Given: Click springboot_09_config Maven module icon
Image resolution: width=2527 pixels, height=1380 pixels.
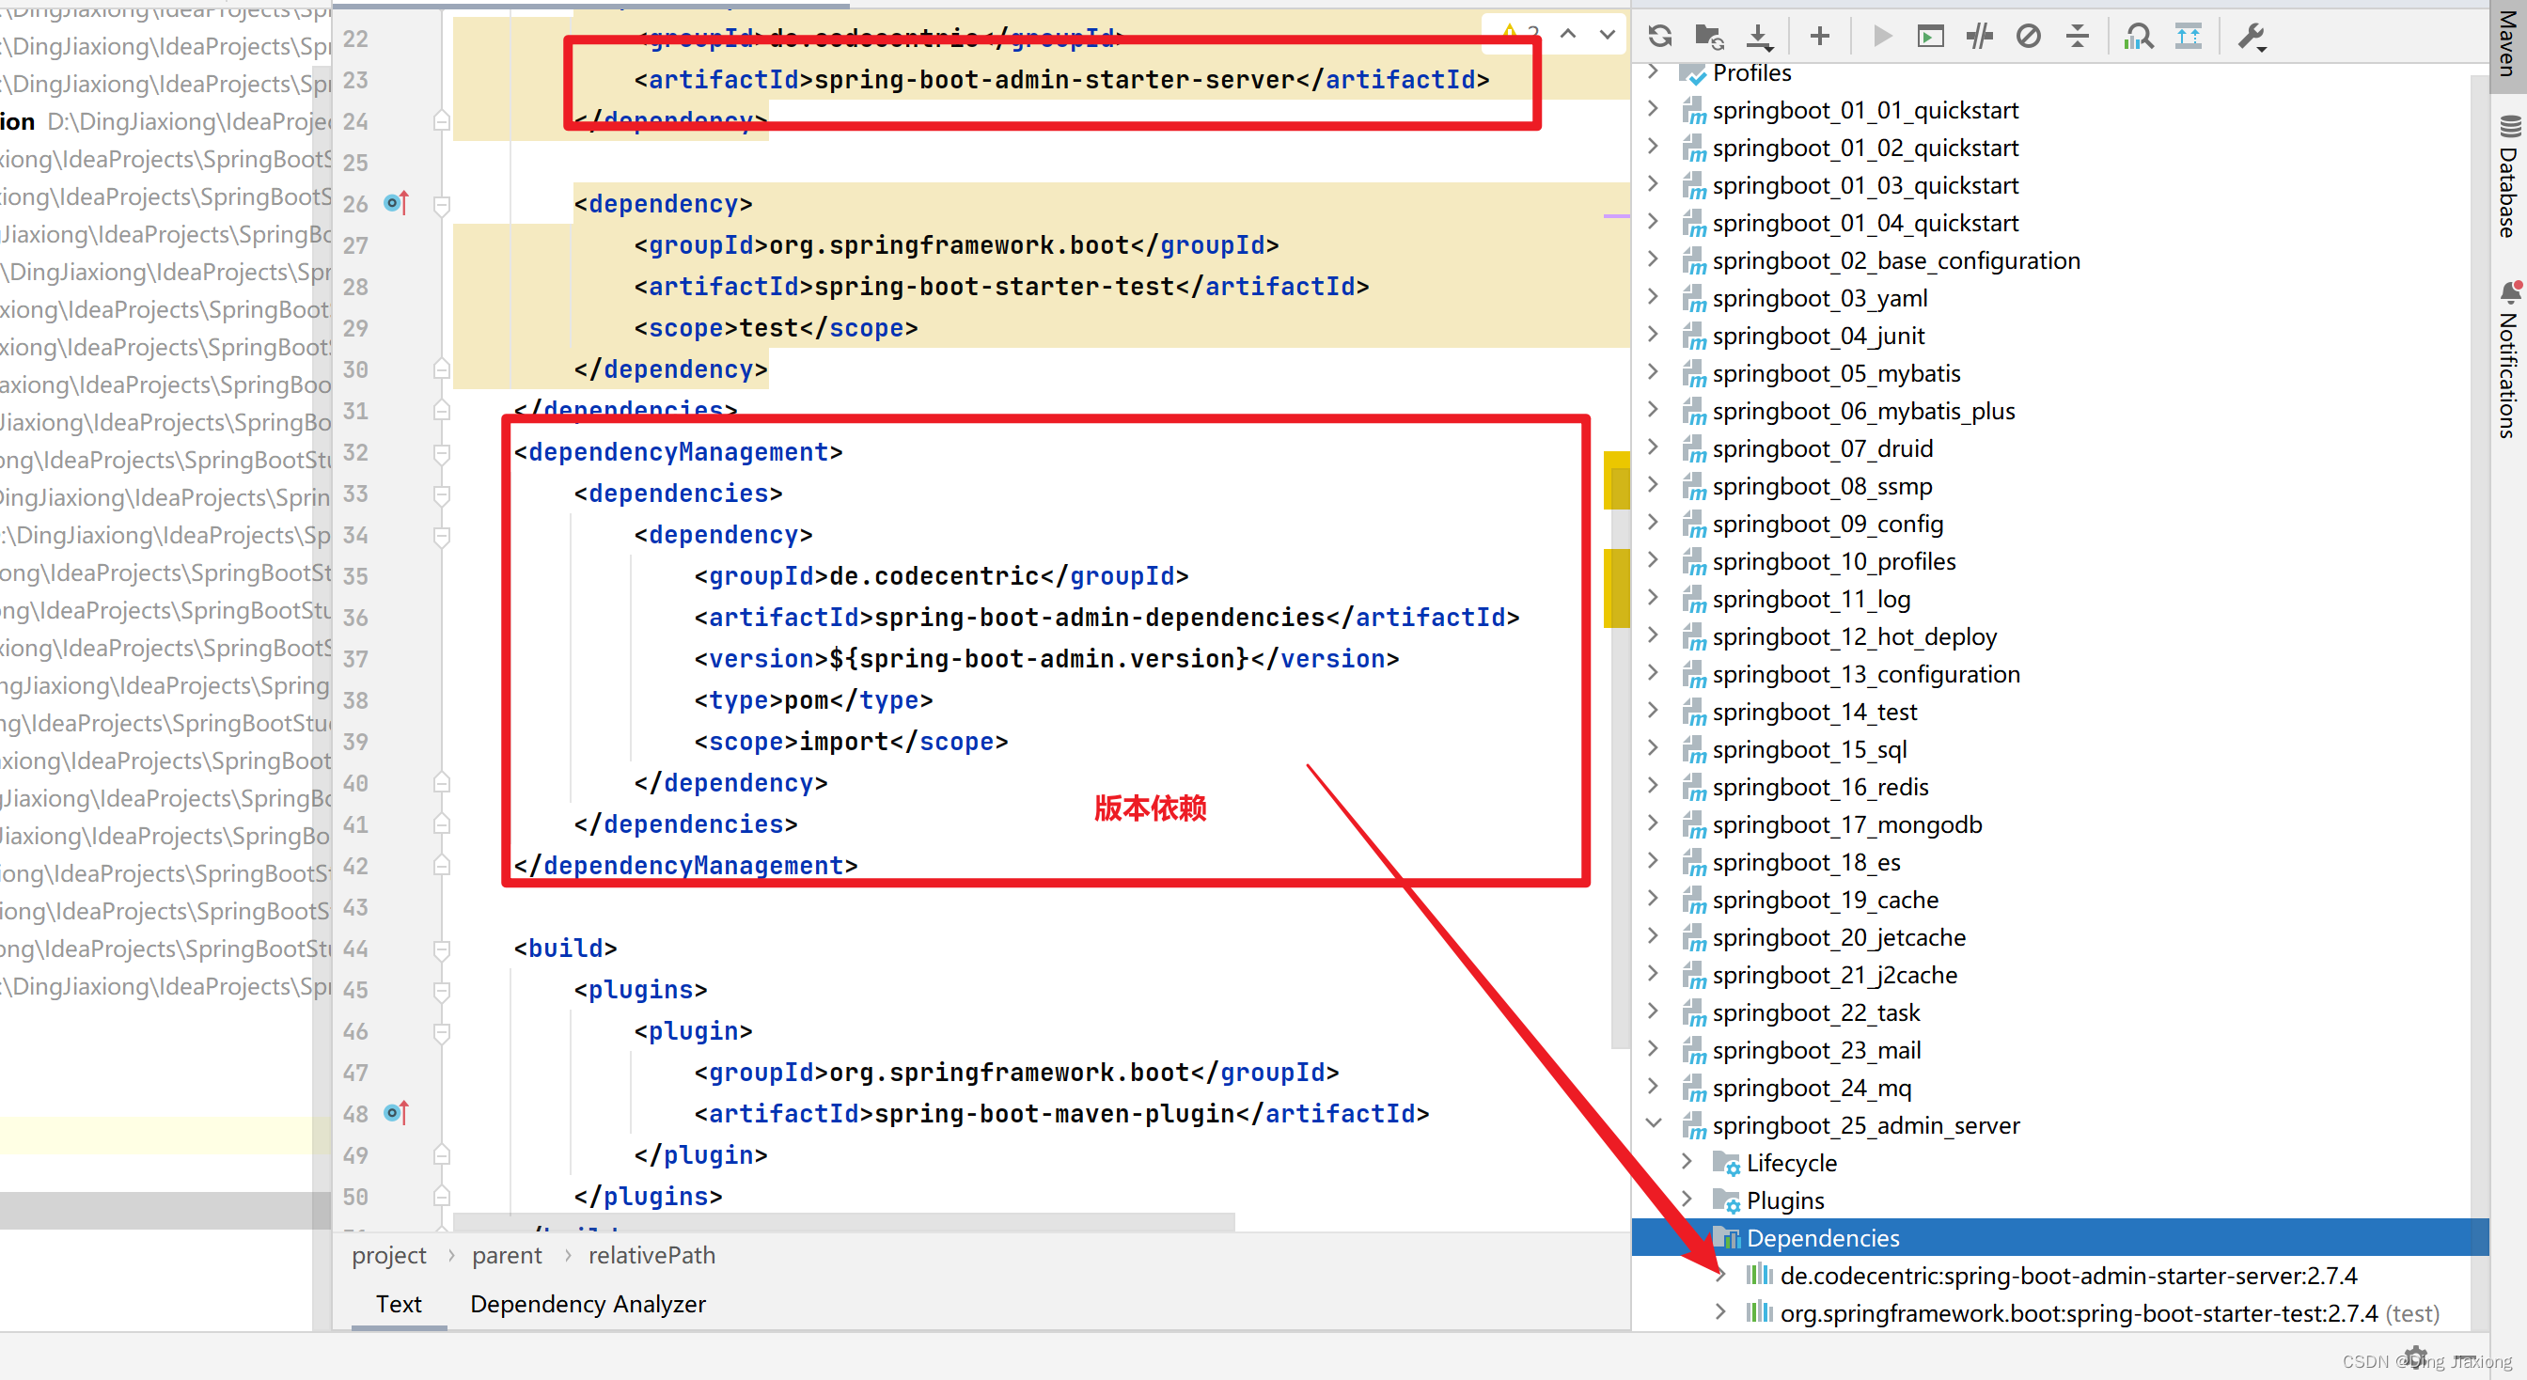Looking at the screenshot, I should point(1694,525).
